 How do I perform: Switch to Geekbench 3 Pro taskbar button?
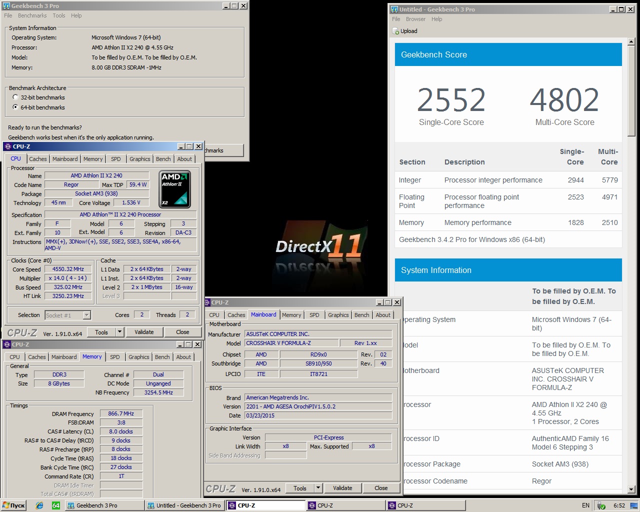(x=104, y=505)
